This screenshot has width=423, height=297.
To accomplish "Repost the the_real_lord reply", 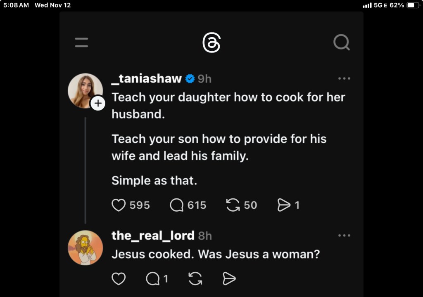I will tap(195, 279).
